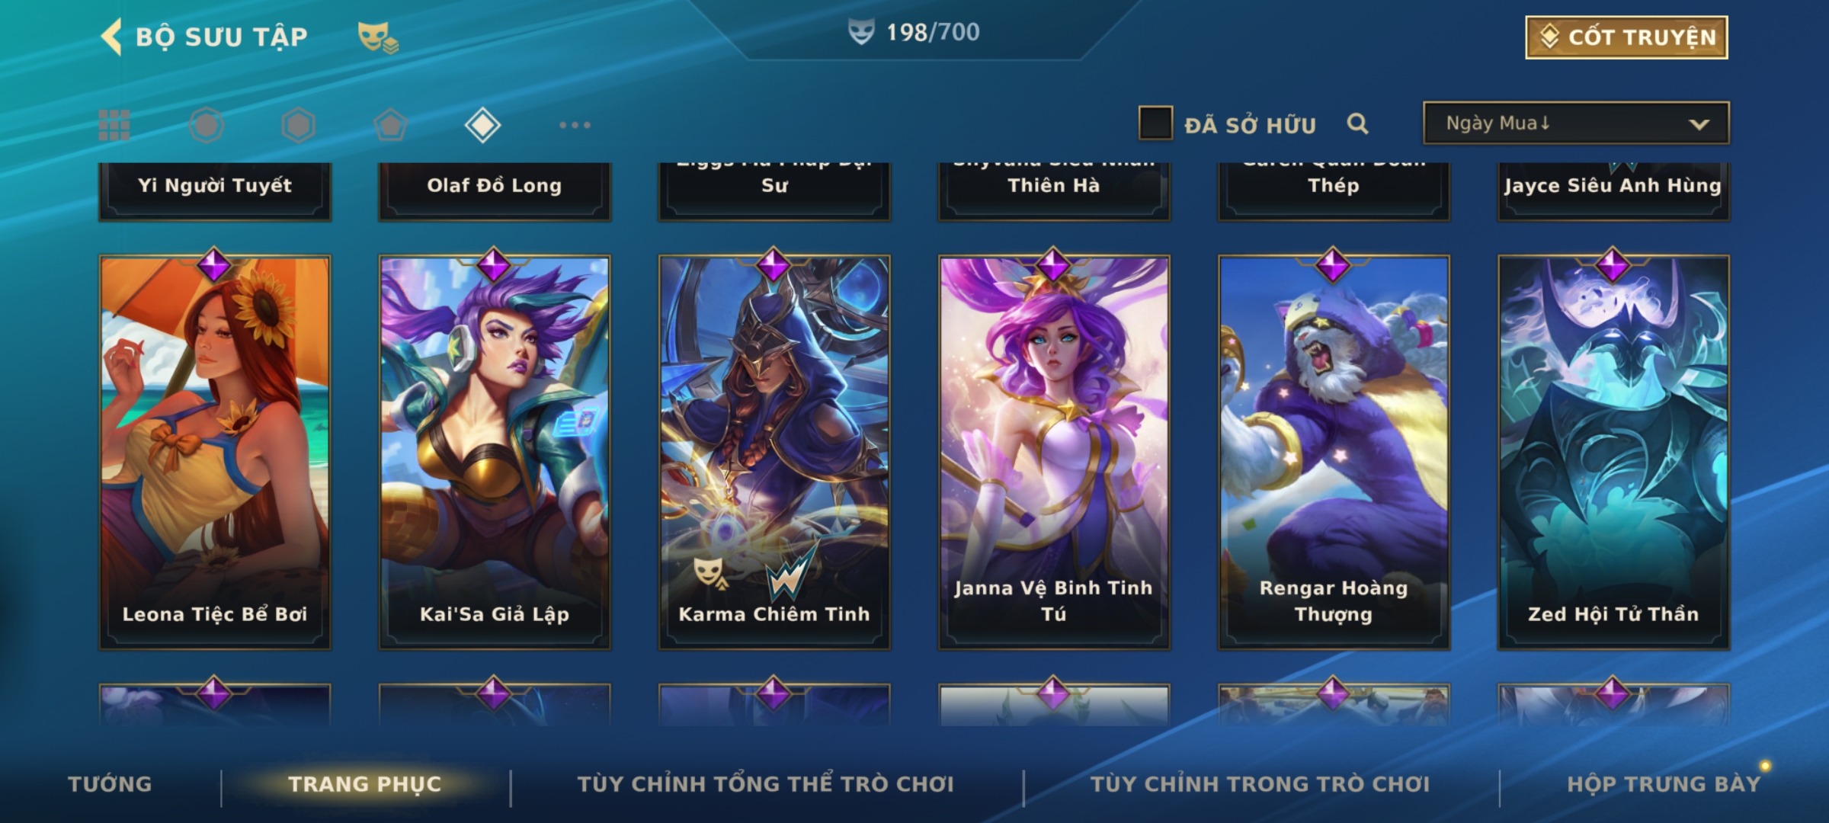Open Tùy Chỉnh Trong Trò Chơi tab

(1260, 783)
